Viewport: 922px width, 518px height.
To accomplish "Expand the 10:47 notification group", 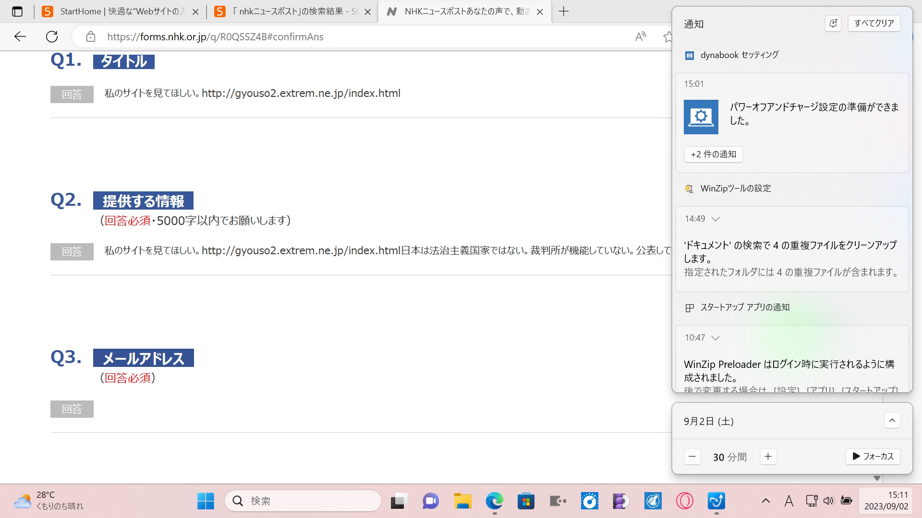I will [x=716, y=338].
